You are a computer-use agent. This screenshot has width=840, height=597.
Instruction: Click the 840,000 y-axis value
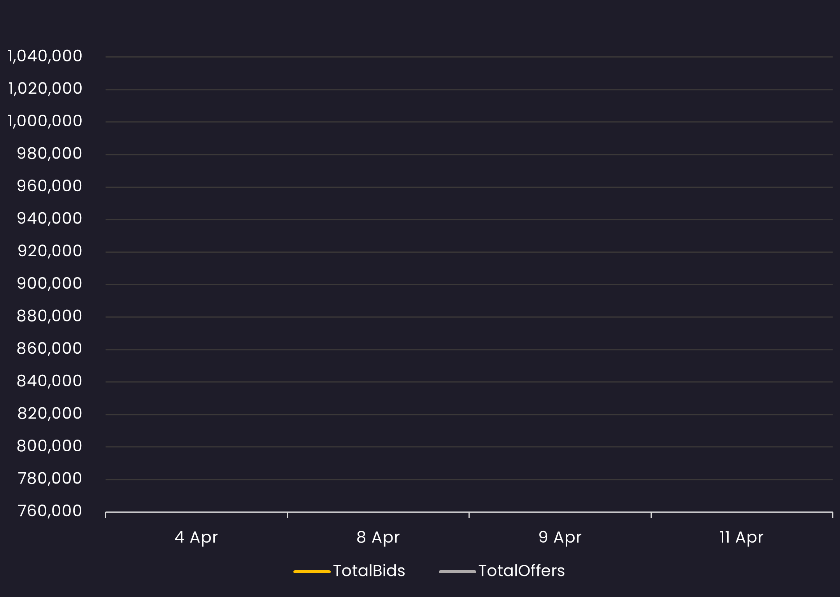(x=49, y=381)
